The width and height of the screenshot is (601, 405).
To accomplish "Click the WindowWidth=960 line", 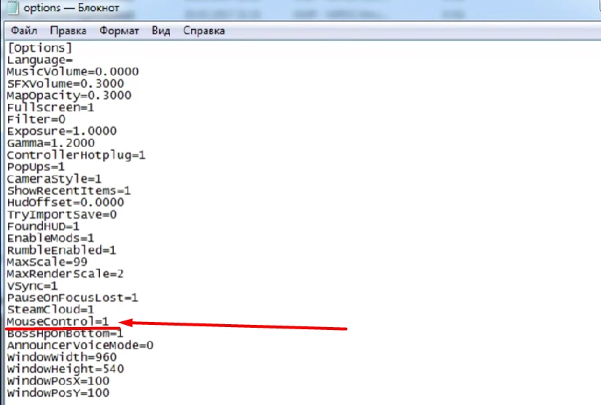I will coord(61,357).
